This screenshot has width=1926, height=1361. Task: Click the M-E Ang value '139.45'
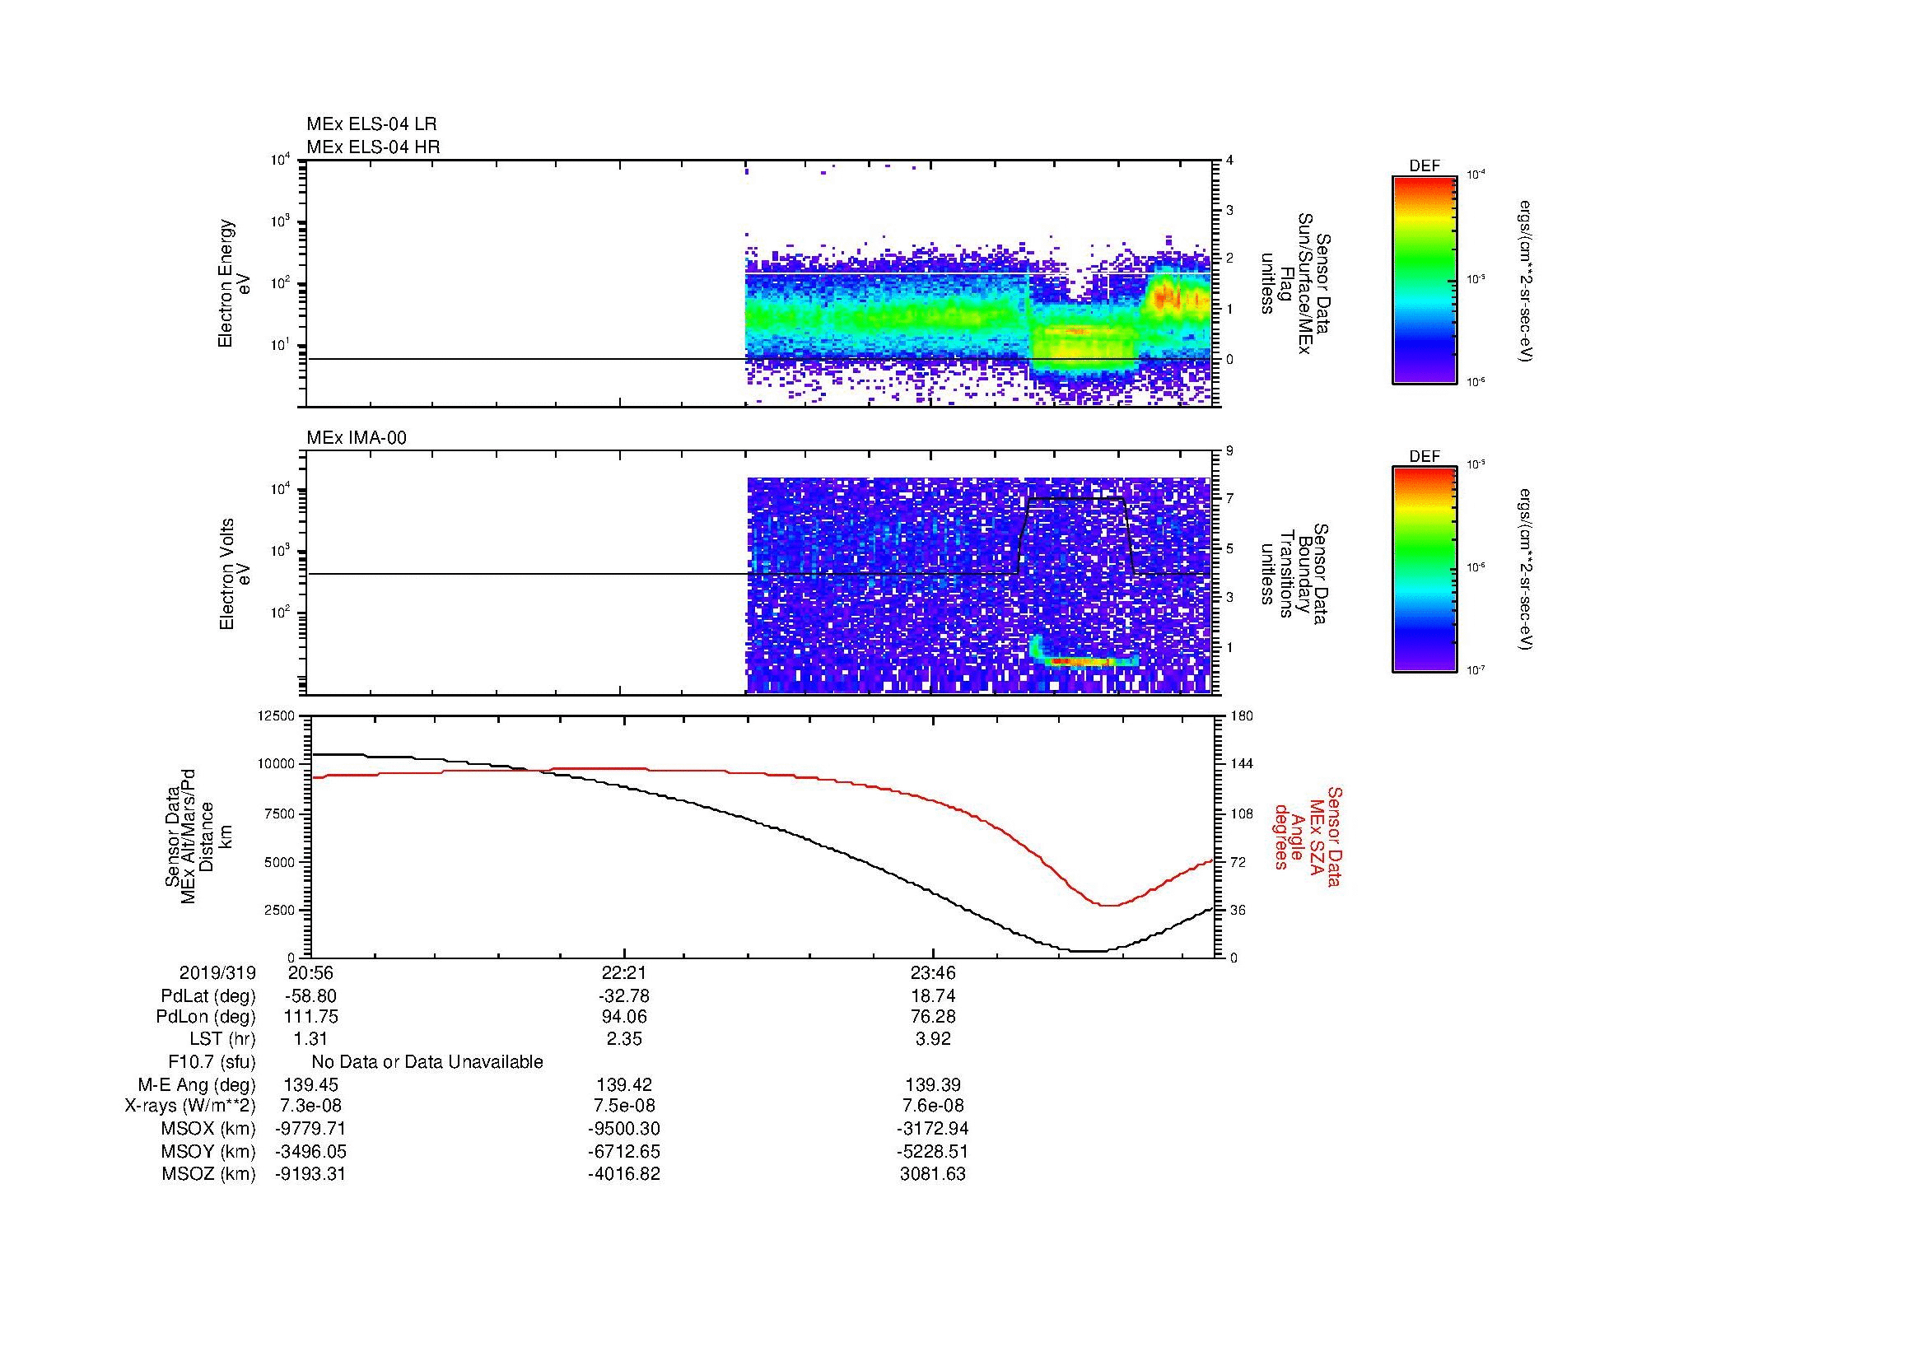tap(311, 1085)
